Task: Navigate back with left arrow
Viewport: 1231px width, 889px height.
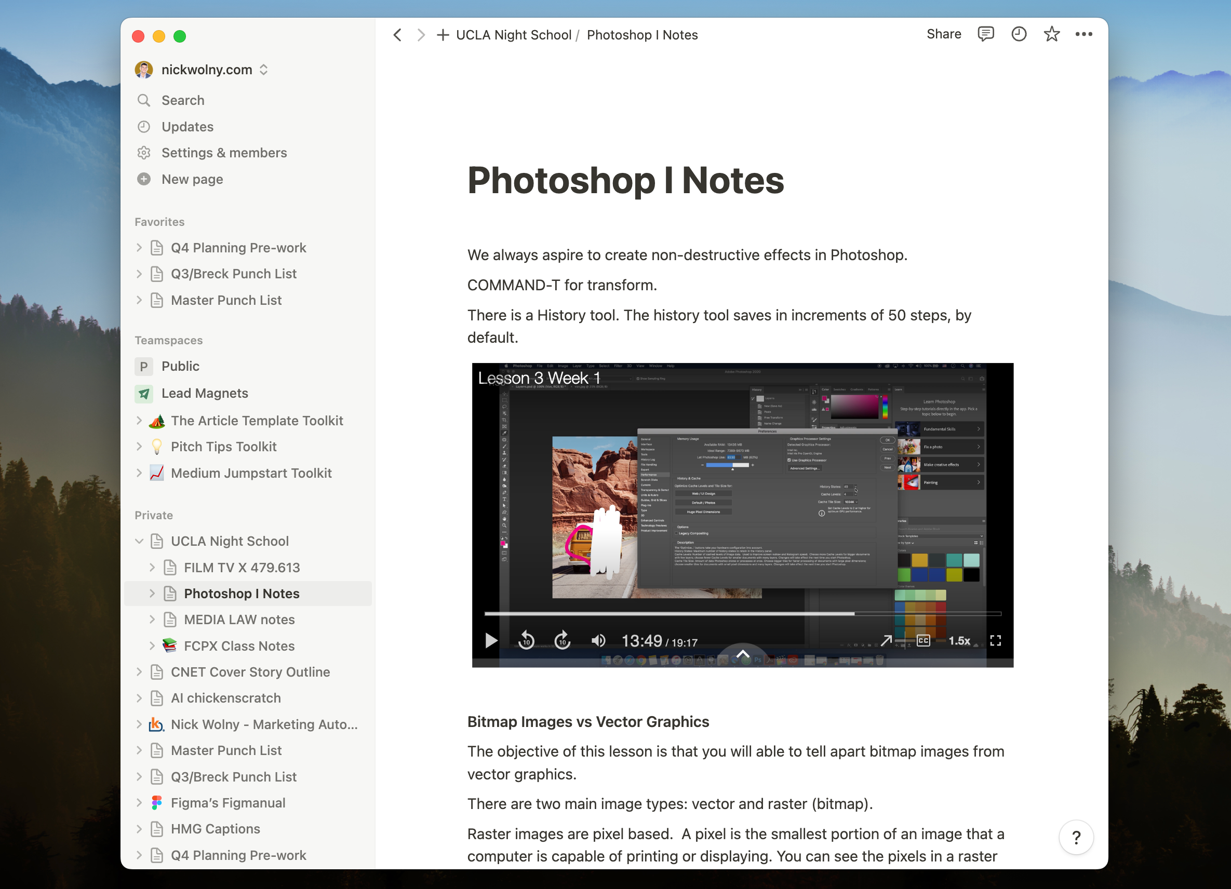Action: (398, 35)
